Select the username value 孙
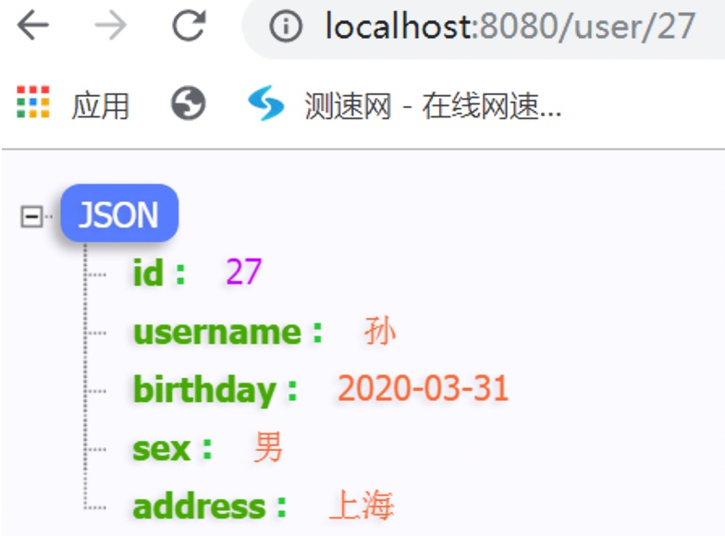This screenshot has height=536, width=725. pos(380,331)
